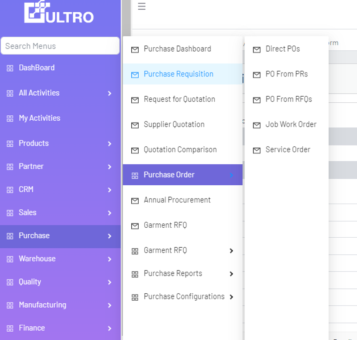Click the hamburger menu icon at top
Image resolution: width=357 pixels, height=340 pixels.
tap(141, 7)
